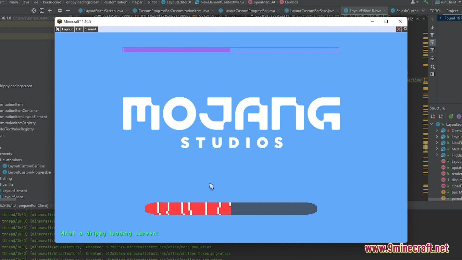This screenshot has height=260, width=462.
Task: Go to previous occurrence up arrow in TODO
Action: (x=432, y=19)
